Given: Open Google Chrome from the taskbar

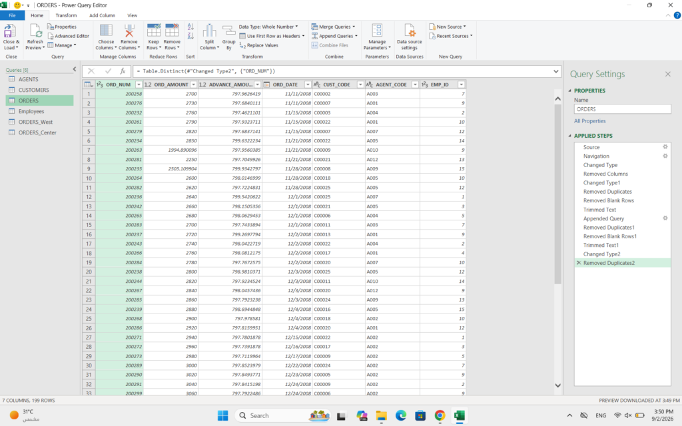Looking at the screenshot, I should (x=440, y=415).
